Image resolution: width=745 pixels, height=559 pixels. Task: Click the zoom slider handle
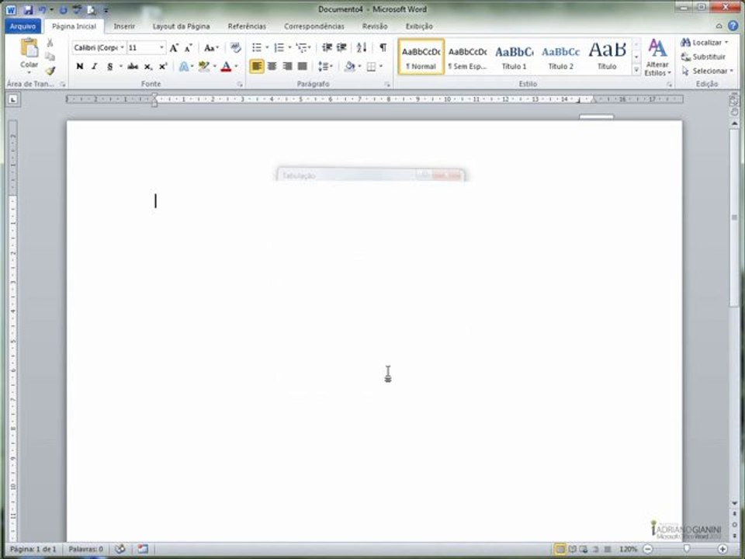tap(687, 549)
